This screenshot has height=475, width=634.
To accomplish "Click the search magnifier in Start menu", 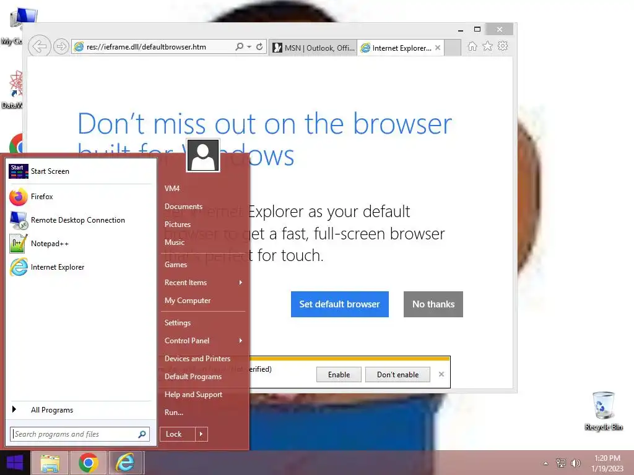I will pos(142,434).
